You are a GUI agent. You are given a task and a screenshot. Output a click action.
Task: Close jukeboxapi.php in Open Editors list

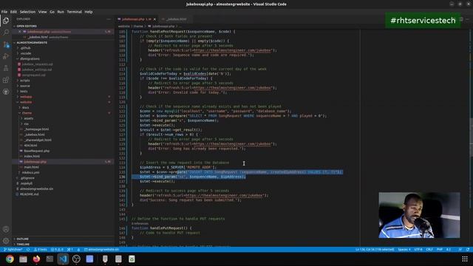[20, 32]
